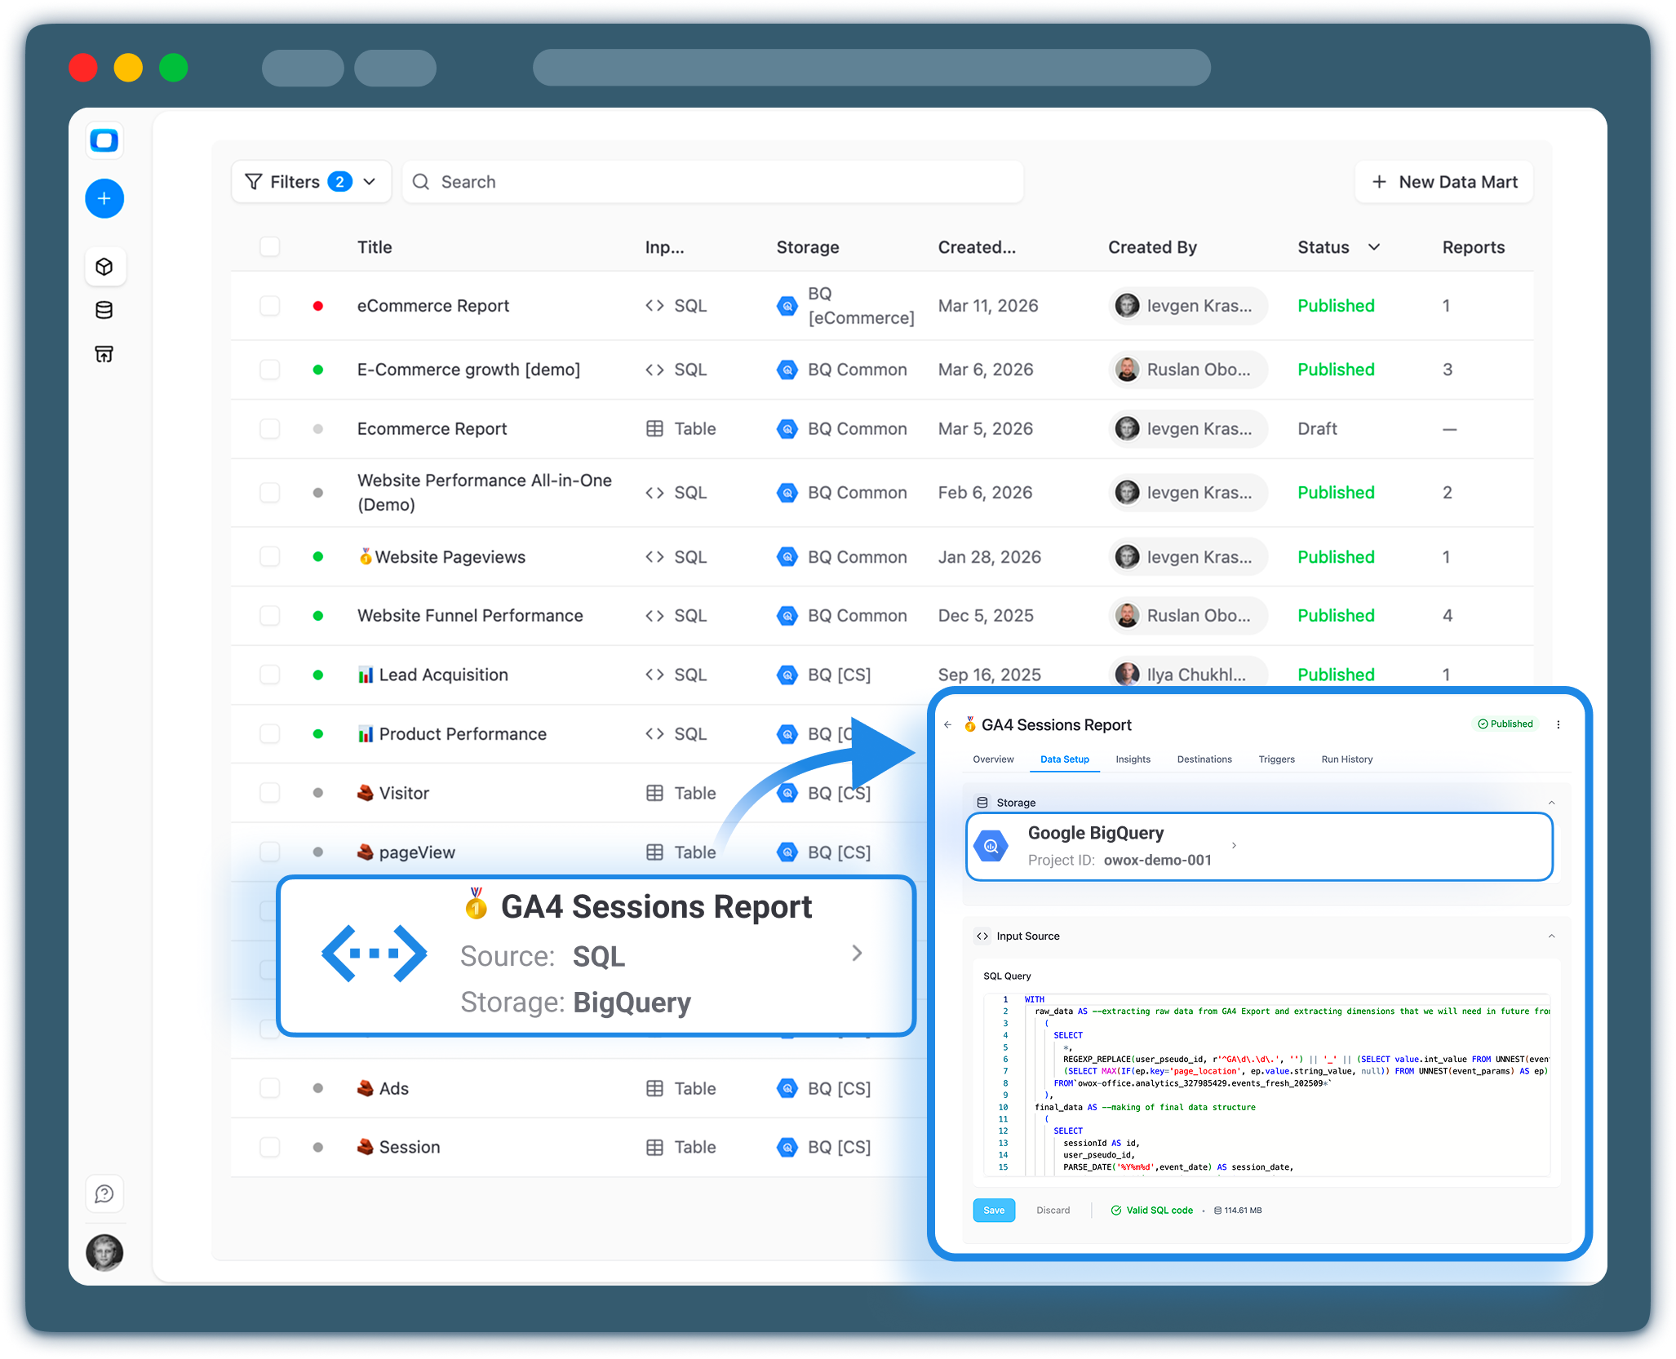Open the storages database icon in sidebar
Viewport: 1676px width, 1359px height.
[104, 310]
